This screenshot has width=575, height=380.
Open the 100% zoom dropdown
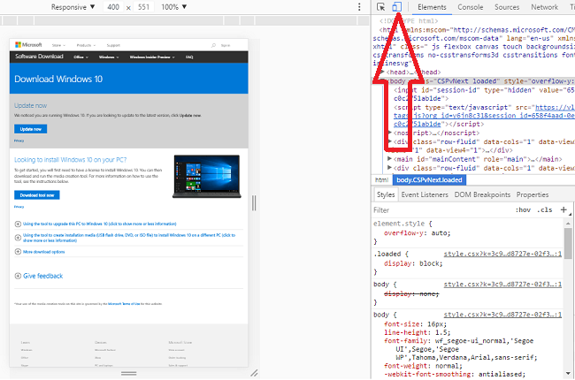[173, 7]
